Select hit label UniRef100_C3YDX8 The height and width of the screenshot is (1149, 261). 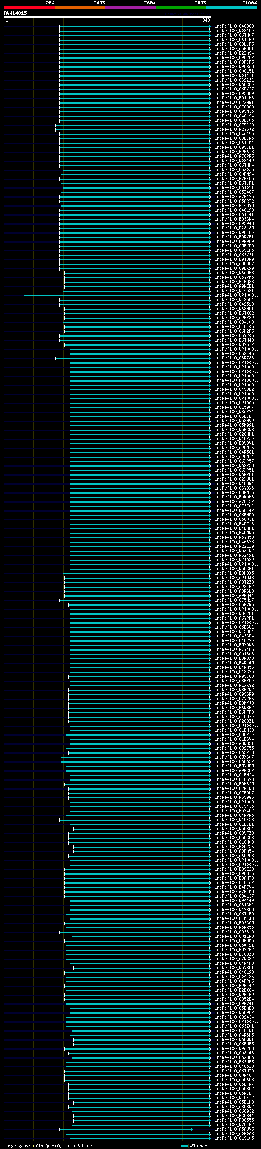pos(234,488)
